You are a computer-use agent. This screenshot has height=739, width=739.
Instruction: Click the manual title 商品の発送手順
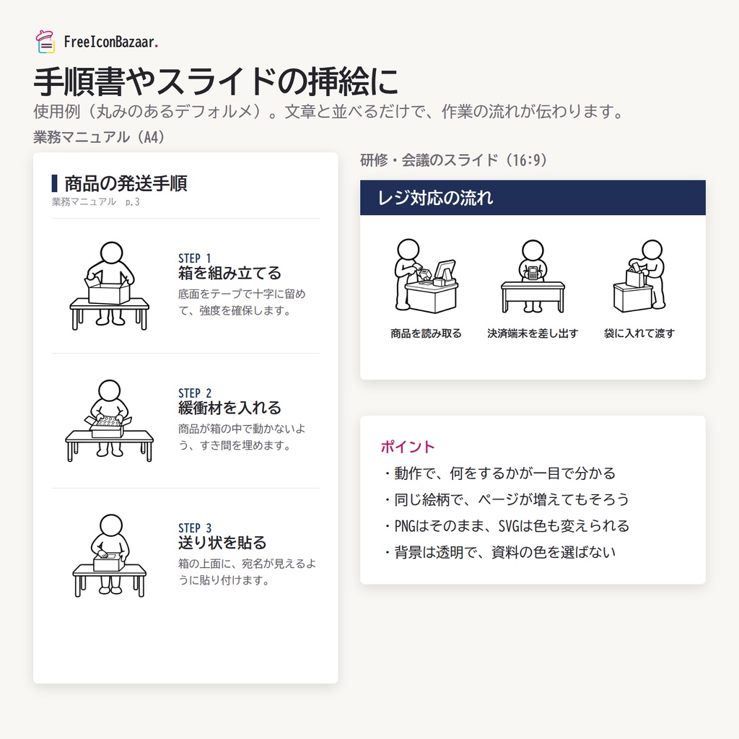point(126,183)
